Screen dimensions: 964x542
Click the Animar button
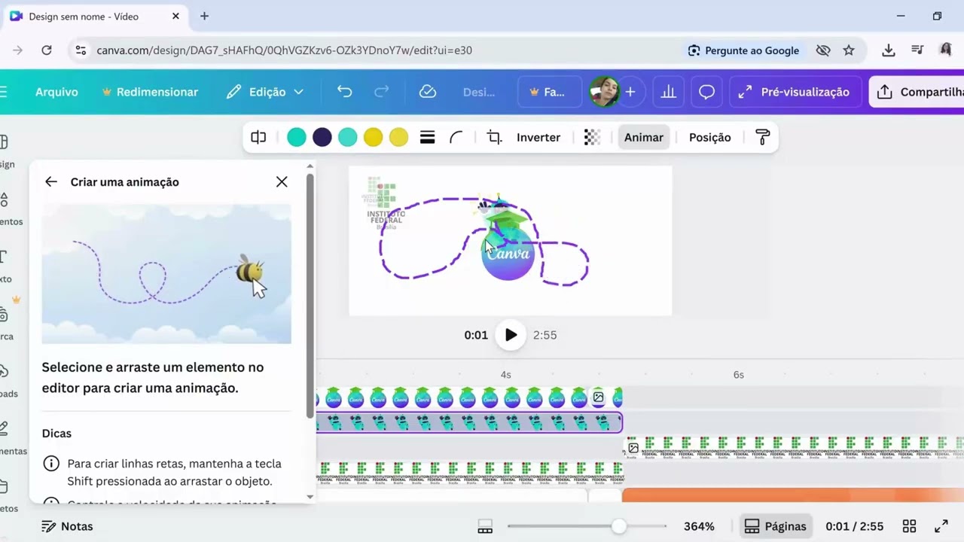(x=644, y=137)
